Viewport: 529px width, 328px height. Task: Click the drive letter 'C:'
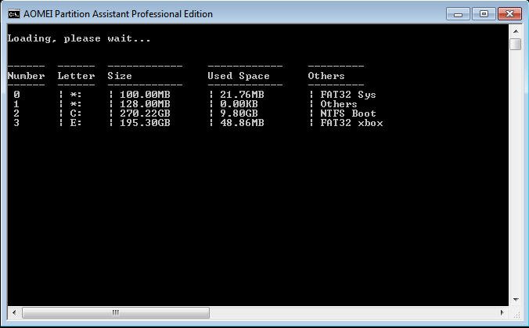pyautogui.click(x=76, y=114)
